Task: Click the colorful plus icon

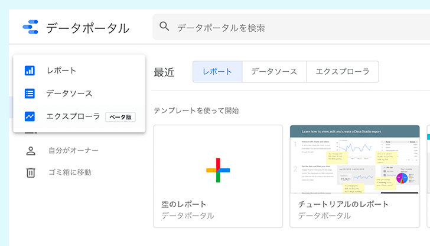Action: tap(218, 170)
